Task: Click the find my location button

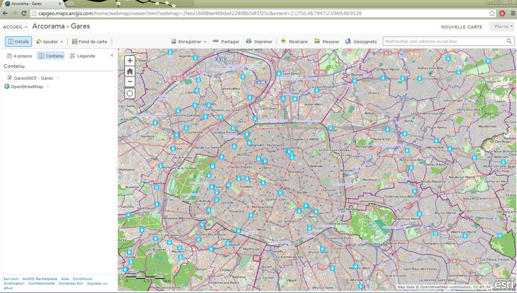Action: (x=130, y=93)
